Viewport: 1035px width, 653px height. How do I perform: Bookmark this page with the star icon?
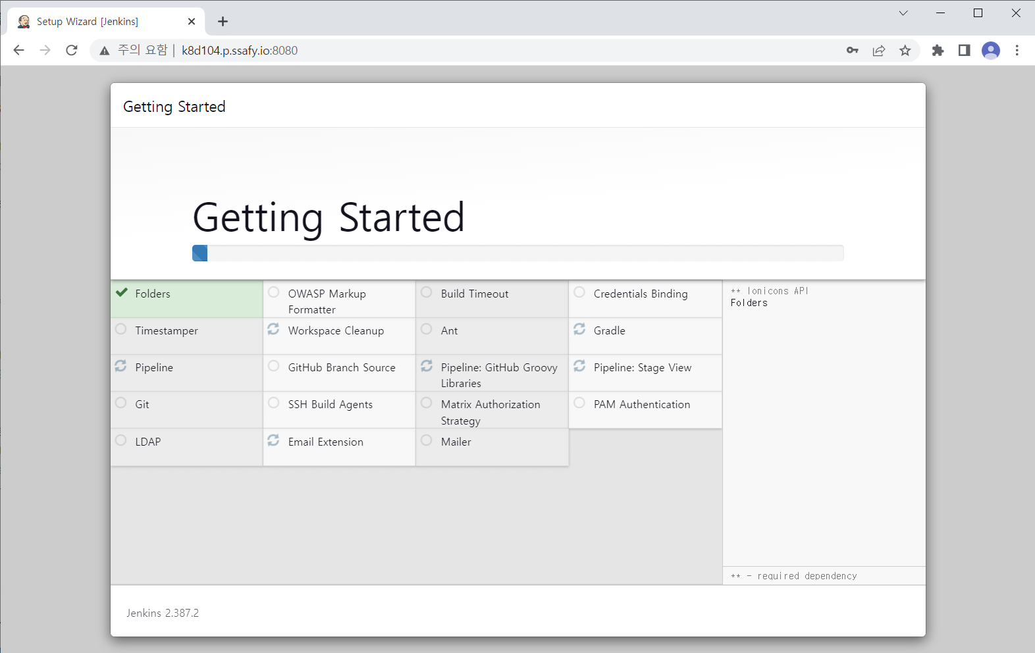tap(905, 50)
